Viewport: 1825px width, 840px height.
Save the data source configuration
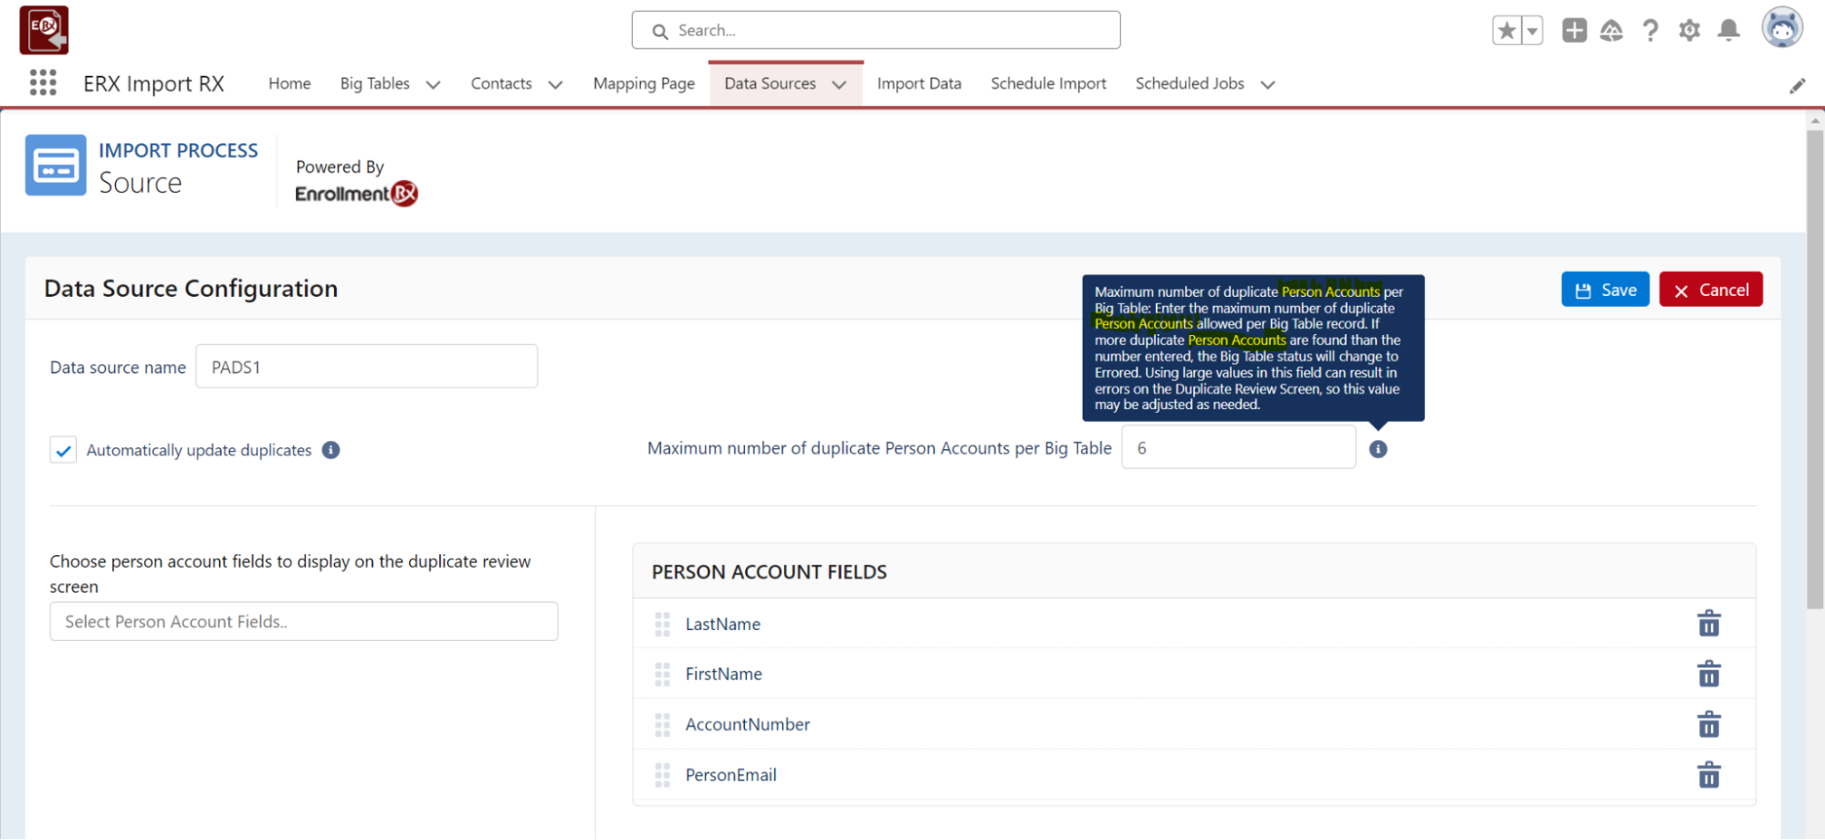click(x=1604, y=289)
